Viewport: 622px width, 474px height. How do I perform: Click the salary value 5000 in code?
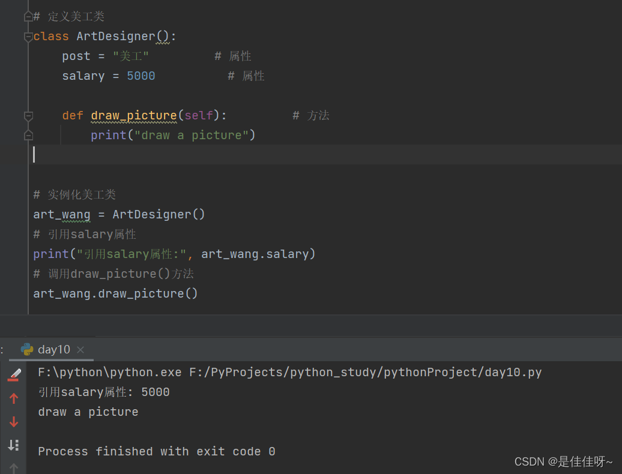coord(141,76)
